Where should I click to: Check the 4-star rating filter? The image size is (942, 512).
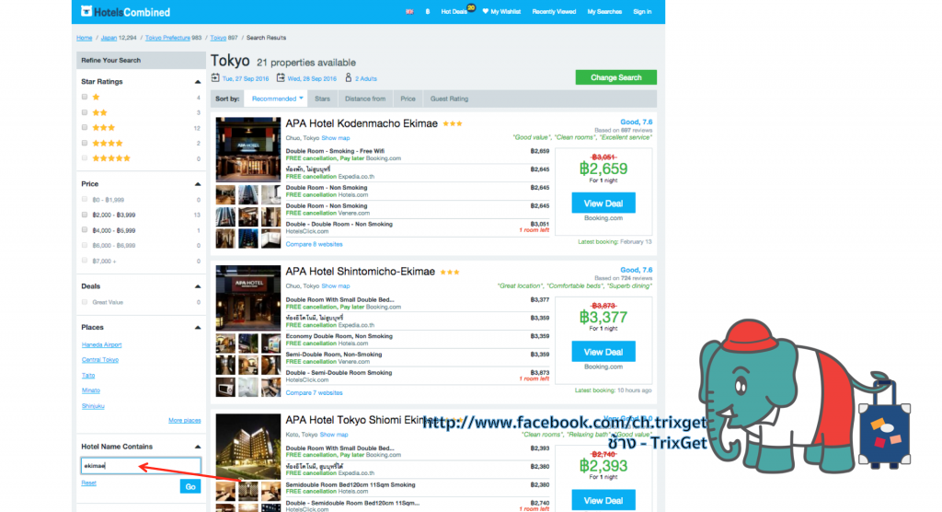(x=85, y=143)
